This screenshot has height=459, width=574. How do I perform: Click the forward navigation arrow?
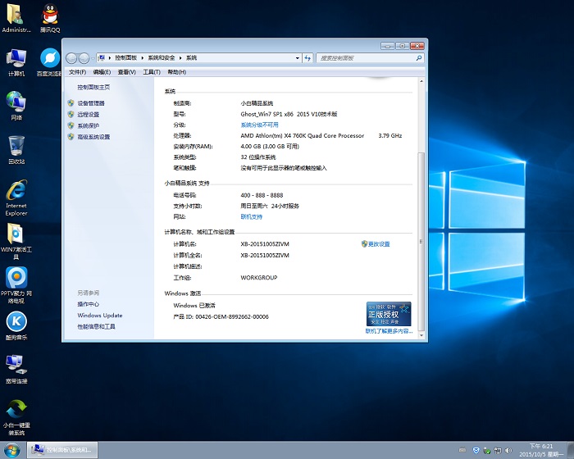[x=84, y=58]
